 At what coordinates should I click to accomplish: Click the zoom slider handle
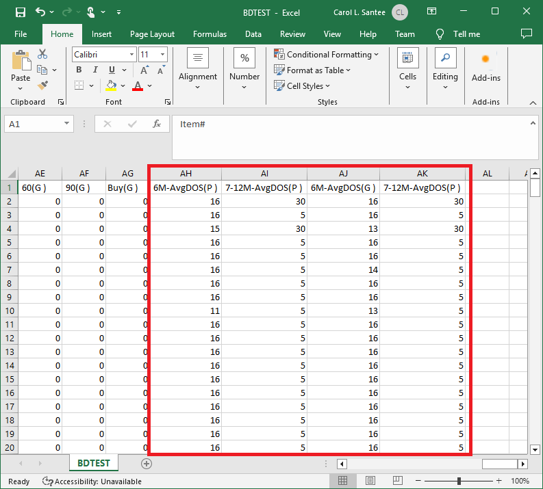(459, 481)
